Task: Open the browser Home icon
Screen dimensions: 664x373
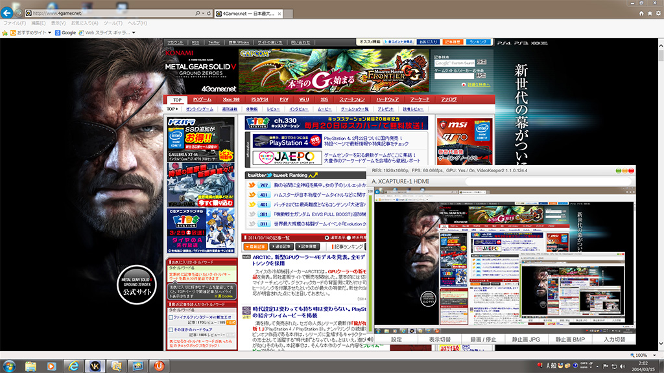Action: [x=641, y=14]
